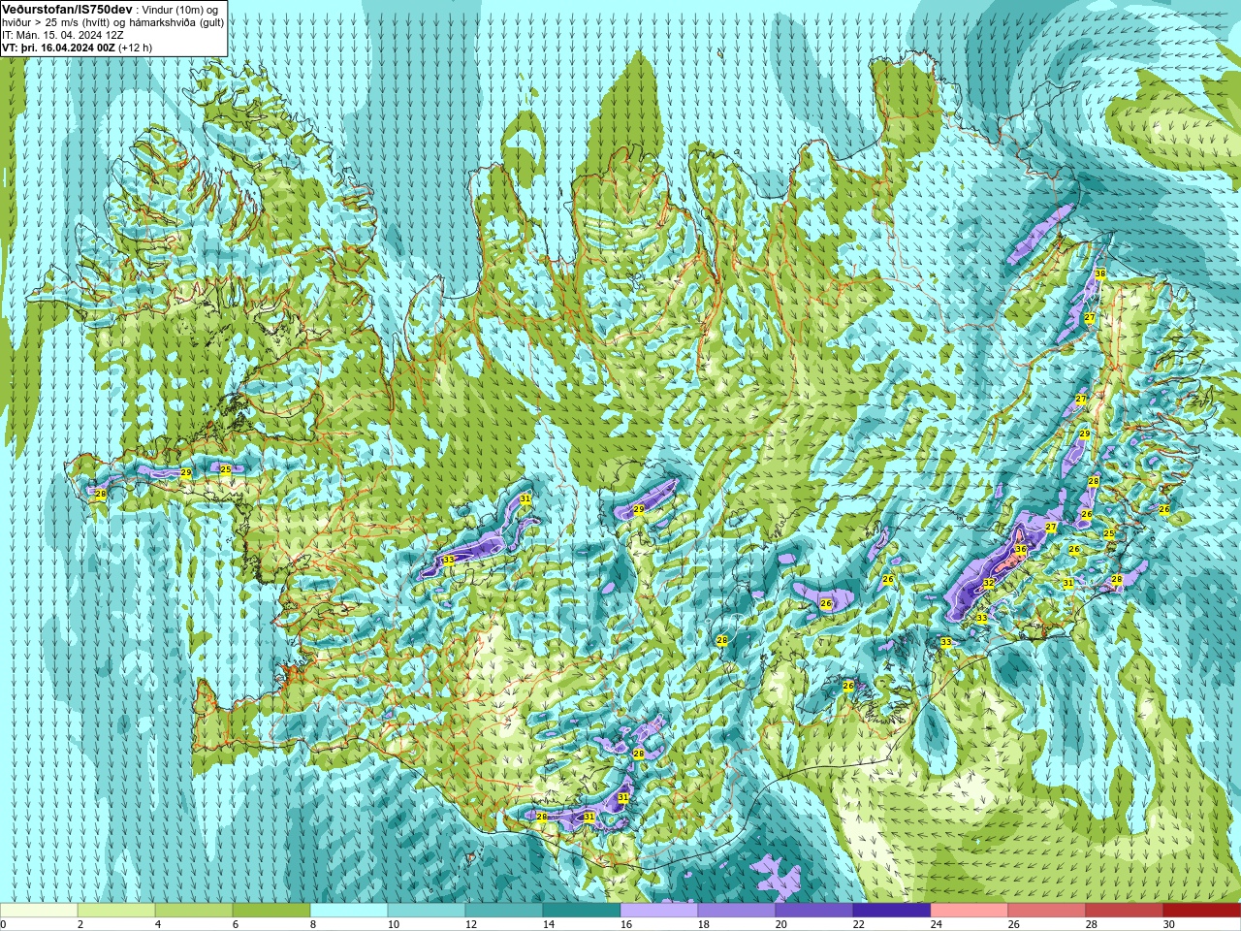This screenshot has height=931, width=1241.
Task: Click the yellow 36 m/s gust label
Action: click(1020, 549)
